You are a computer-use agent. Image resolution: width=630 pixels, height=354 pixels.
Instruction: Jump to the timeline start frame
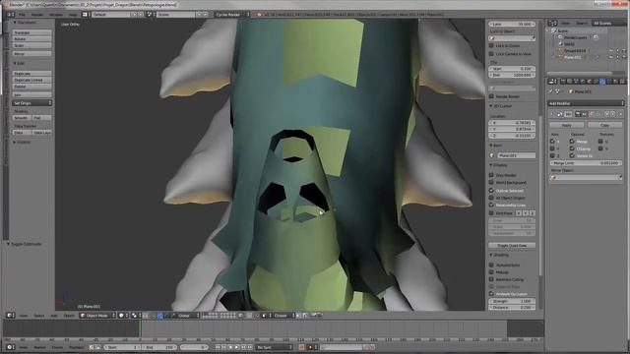[x=218, y=347]
